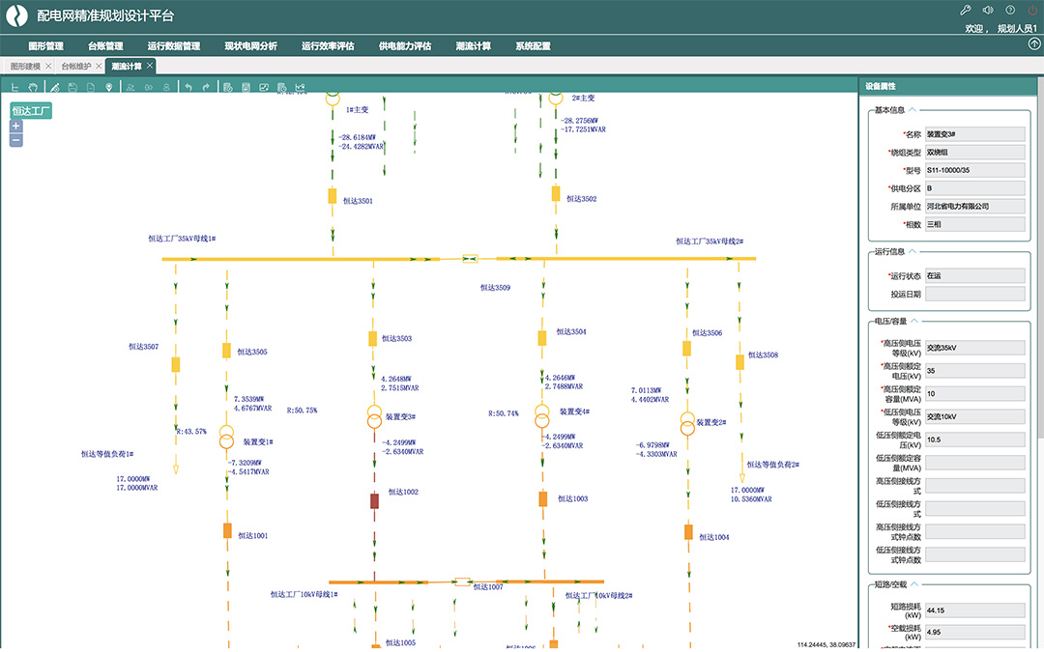The height and width of the screenshot is (652, 1044).
Task: Open the 供电能力评估 menu
Action: 405,45
